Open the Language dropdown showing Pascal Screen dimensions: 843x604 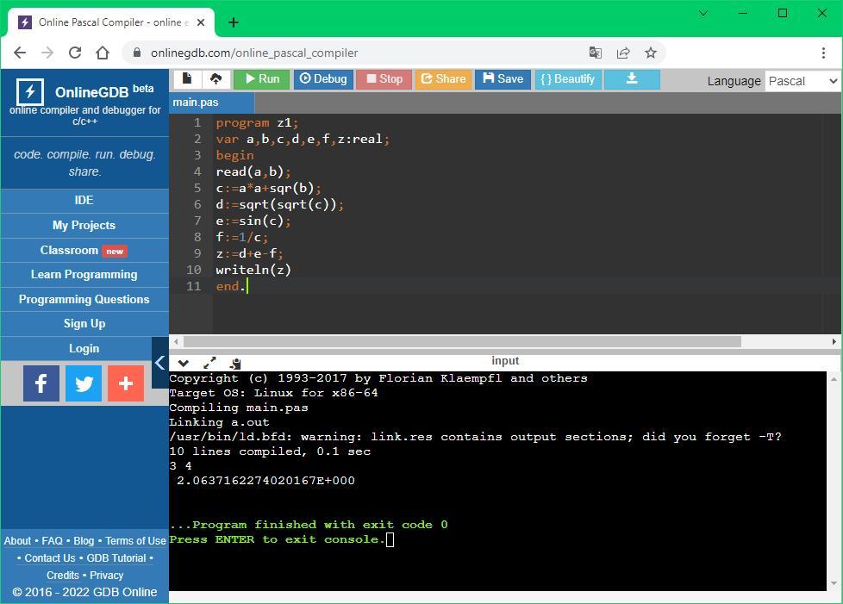coord(802,81)
